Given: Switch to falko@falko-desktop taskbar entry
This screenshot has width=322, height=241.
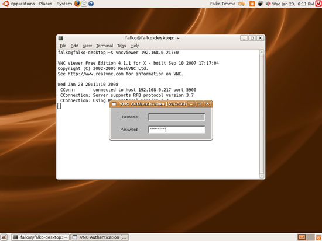Looking at the screenshot, I should click(x=40, y=237).
